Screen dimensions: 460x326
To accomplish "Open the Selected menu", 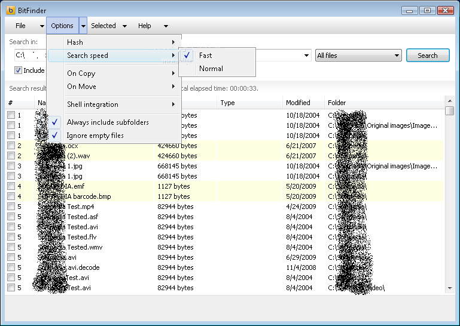I will pyautogui.click(x=103, y=26).
